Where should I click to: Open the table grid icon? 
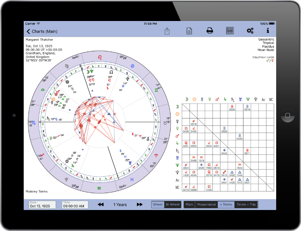(x=230, y=31)
